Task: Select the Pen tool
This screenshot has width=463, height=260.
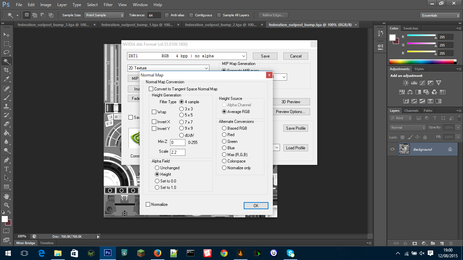Action: [x=6, y=160]
